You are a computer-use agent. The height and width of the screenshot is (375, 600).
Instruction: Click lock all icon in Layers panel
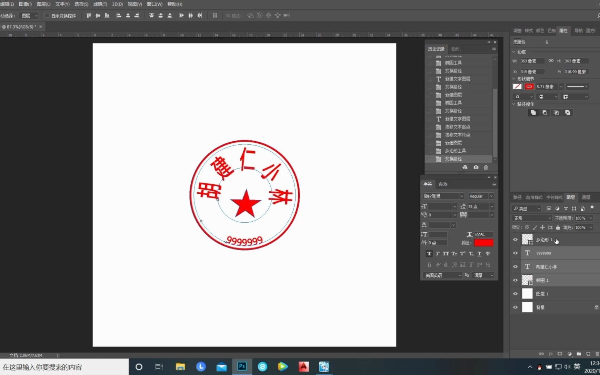click(x=558, y=227)
